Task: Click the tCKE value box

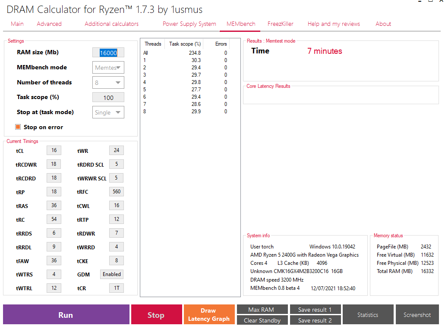Action: [x=117, y=261]
